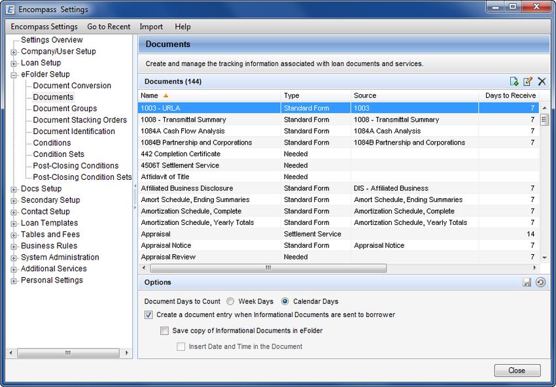556x387 pixels.
Task: Click the Name column sort arrow
Action: click(x=165, y=95)
